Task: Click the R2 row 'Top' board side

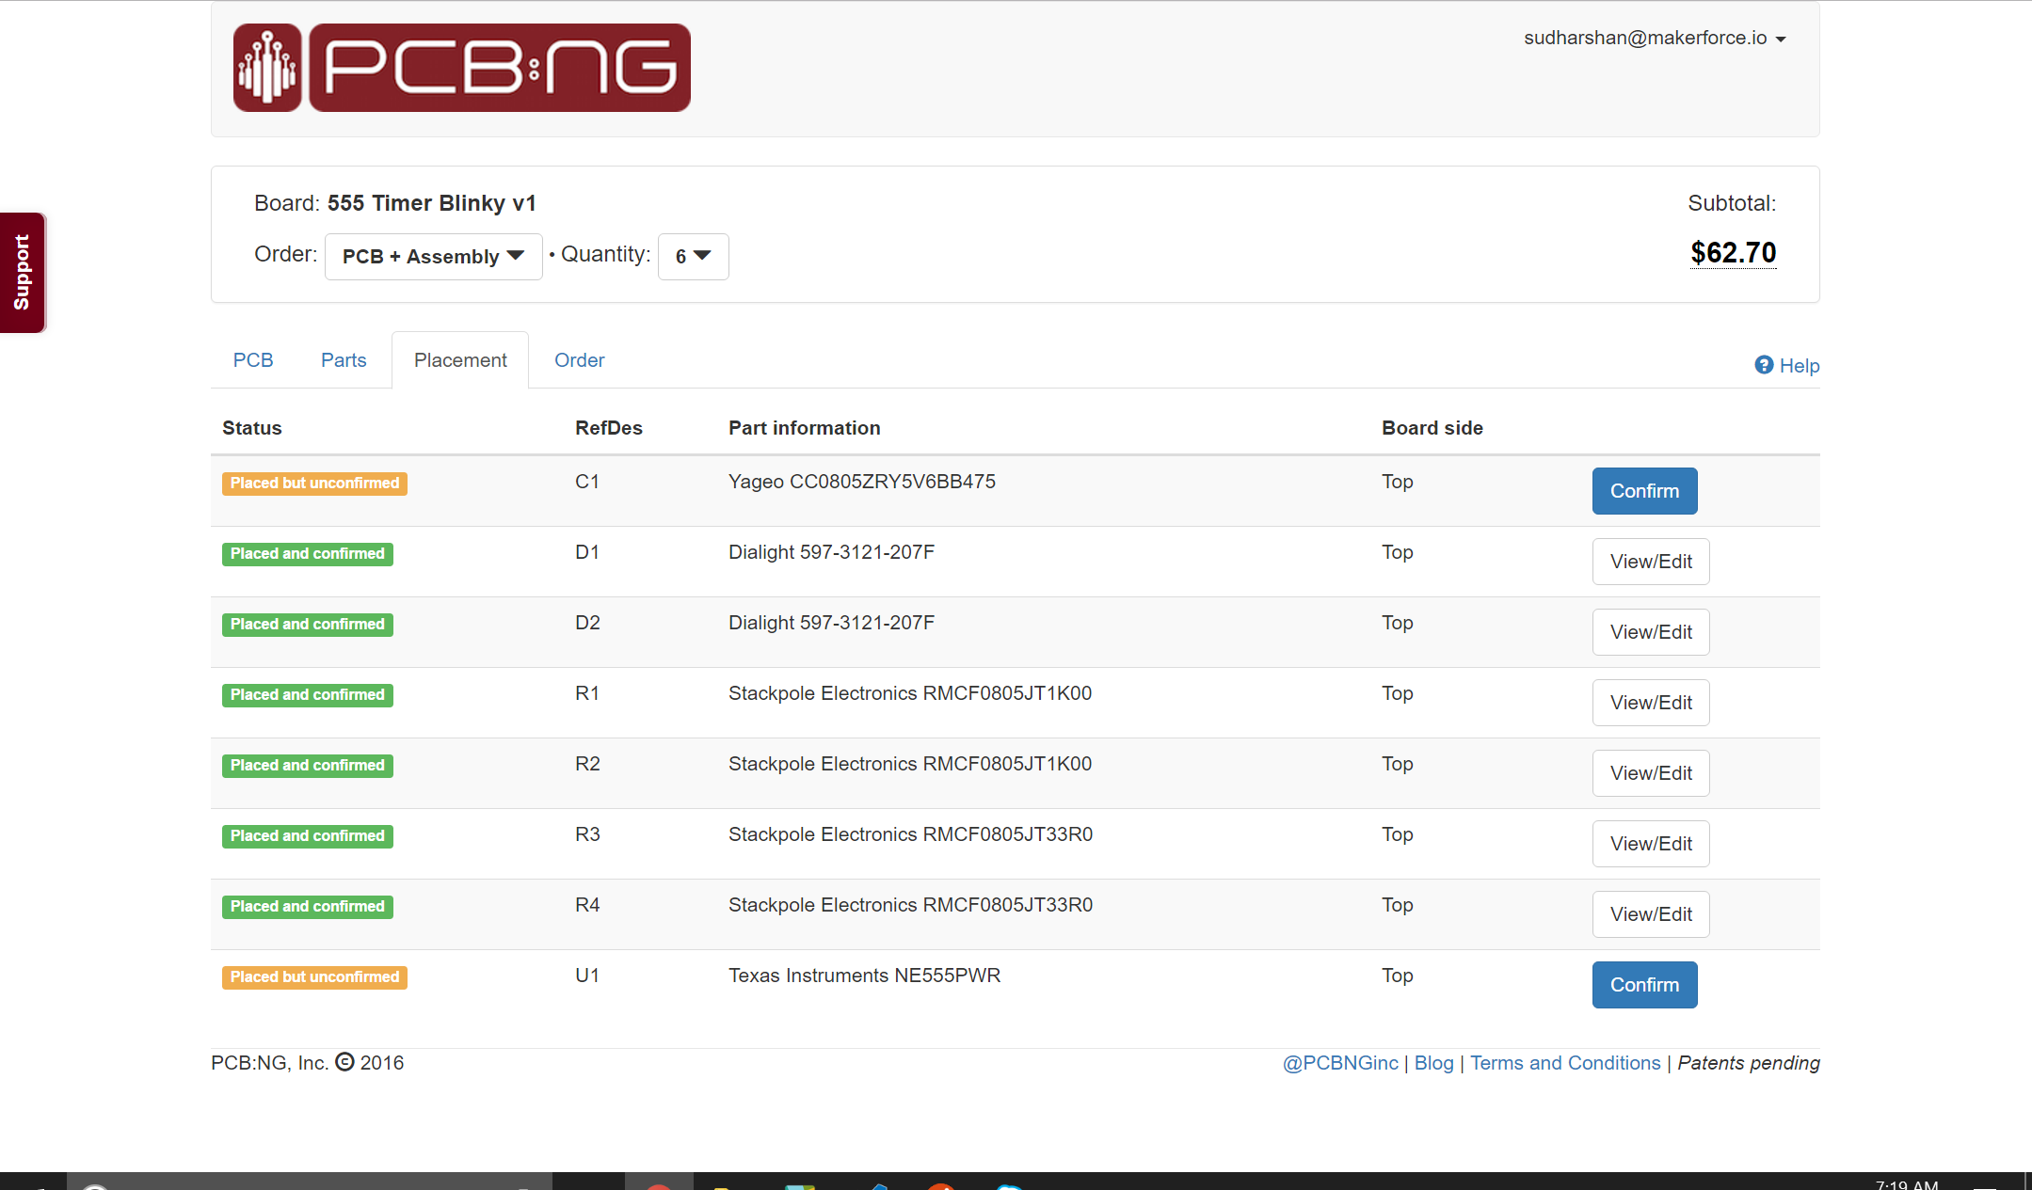Action: coord(1398,764)
